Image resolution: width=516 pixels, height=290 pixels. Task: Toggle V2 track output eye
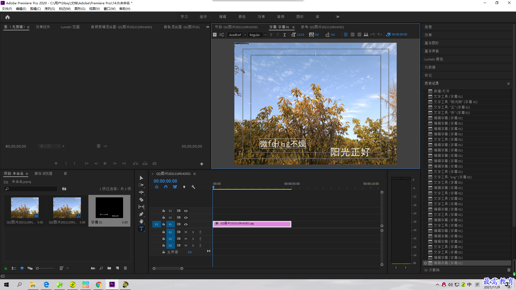point(186,218)
